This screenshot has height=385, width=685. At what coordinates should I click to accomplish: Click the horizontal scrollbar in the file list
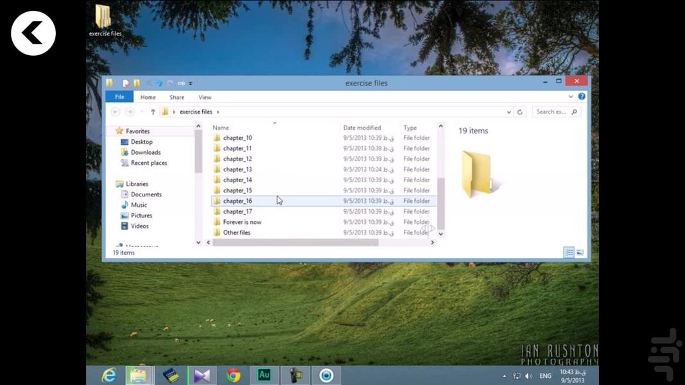295,243
